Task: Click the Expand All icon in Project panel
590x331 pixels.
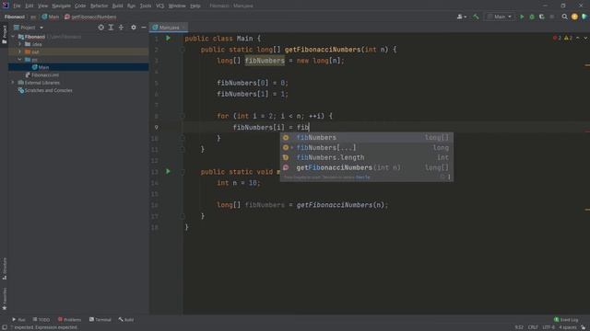Action: [111, 28]
